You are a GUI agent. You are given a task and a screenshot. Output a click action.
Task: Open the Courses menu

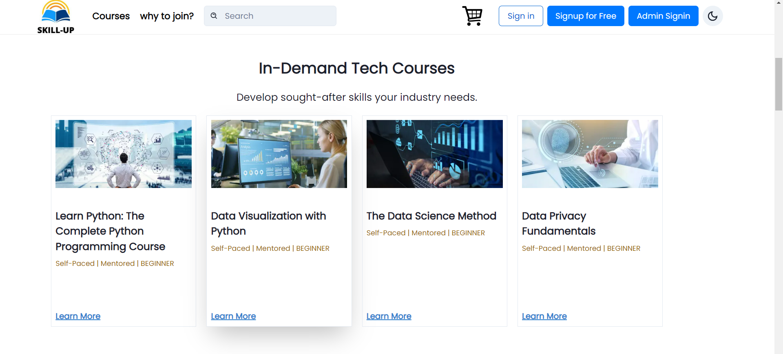coord(111,16)
